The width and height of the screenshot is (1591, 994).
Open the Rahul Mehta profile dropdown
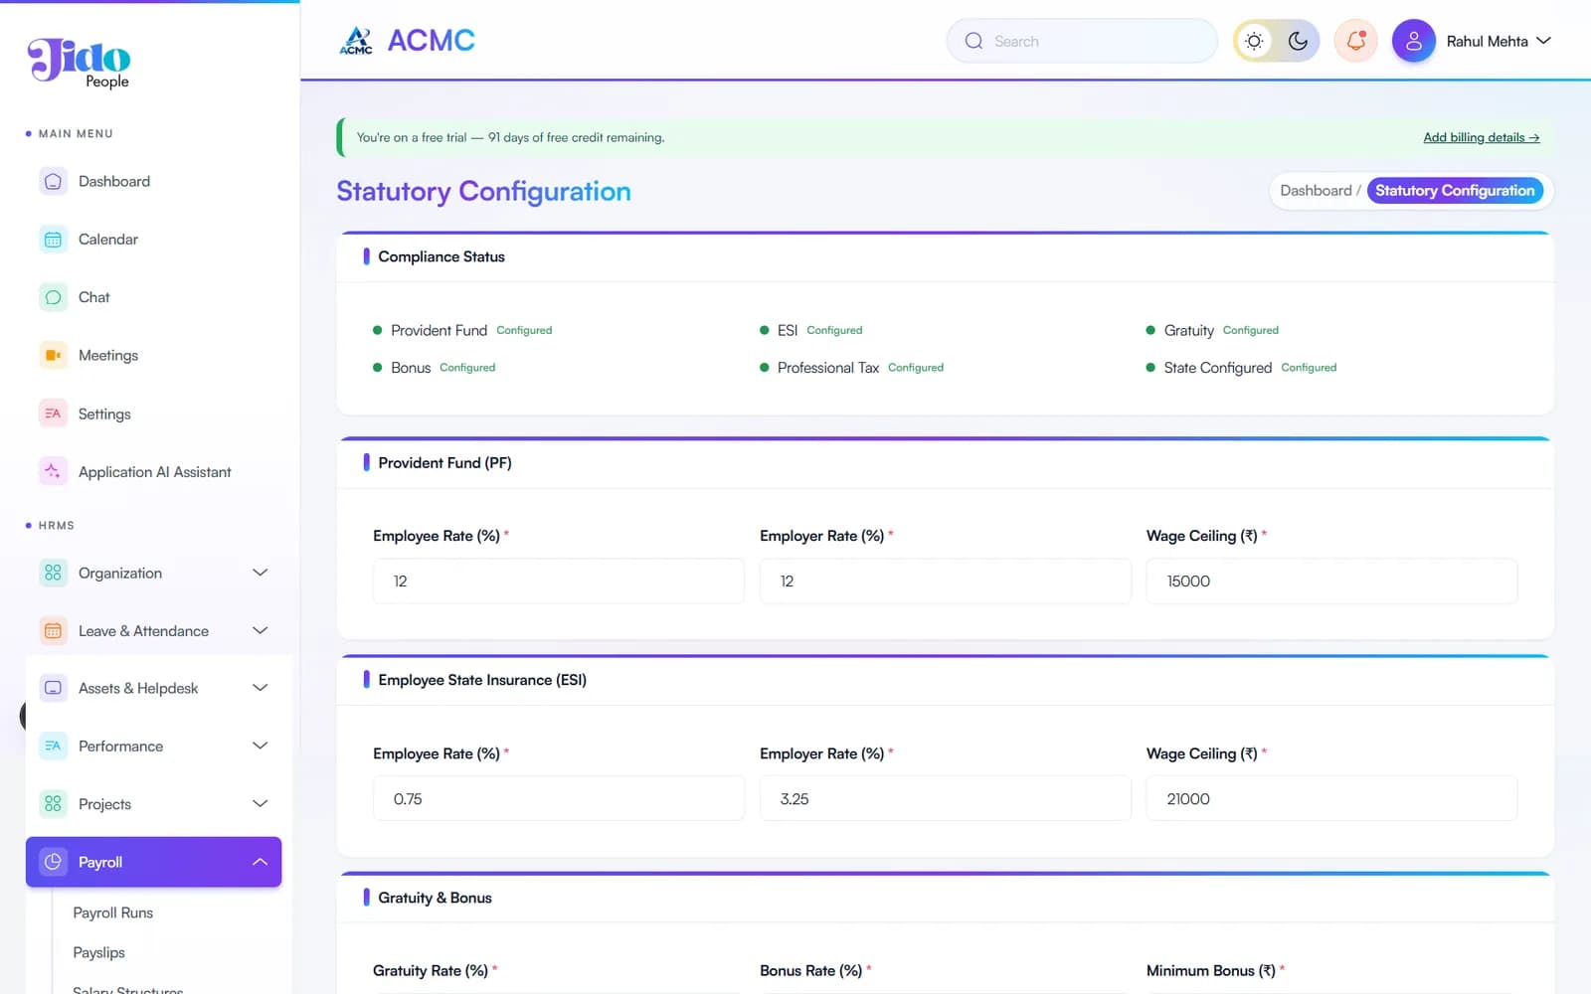pos(1498,41)
